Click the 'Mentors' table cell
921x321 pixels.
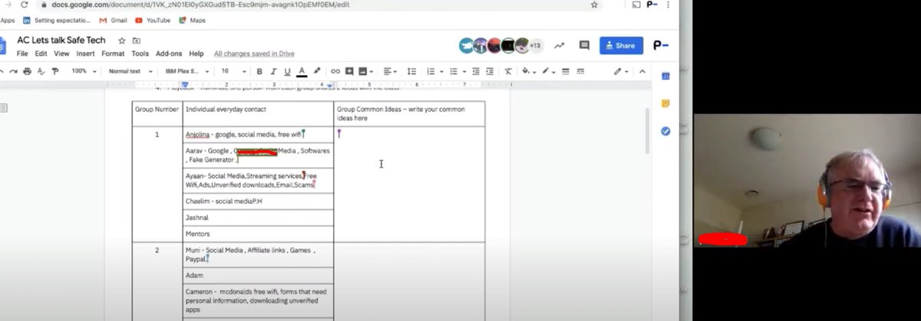pos(258,234)
